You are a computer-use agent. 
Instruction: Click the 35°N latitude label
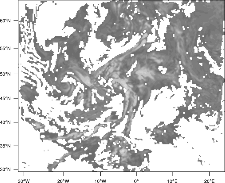click(x=5, y=146)
